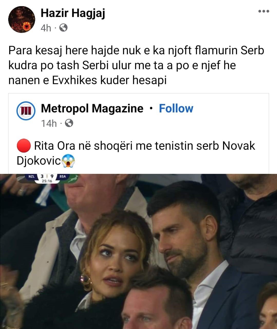
Task: Click the globe privacy icon beside 14h
Action: click(69, 123)
